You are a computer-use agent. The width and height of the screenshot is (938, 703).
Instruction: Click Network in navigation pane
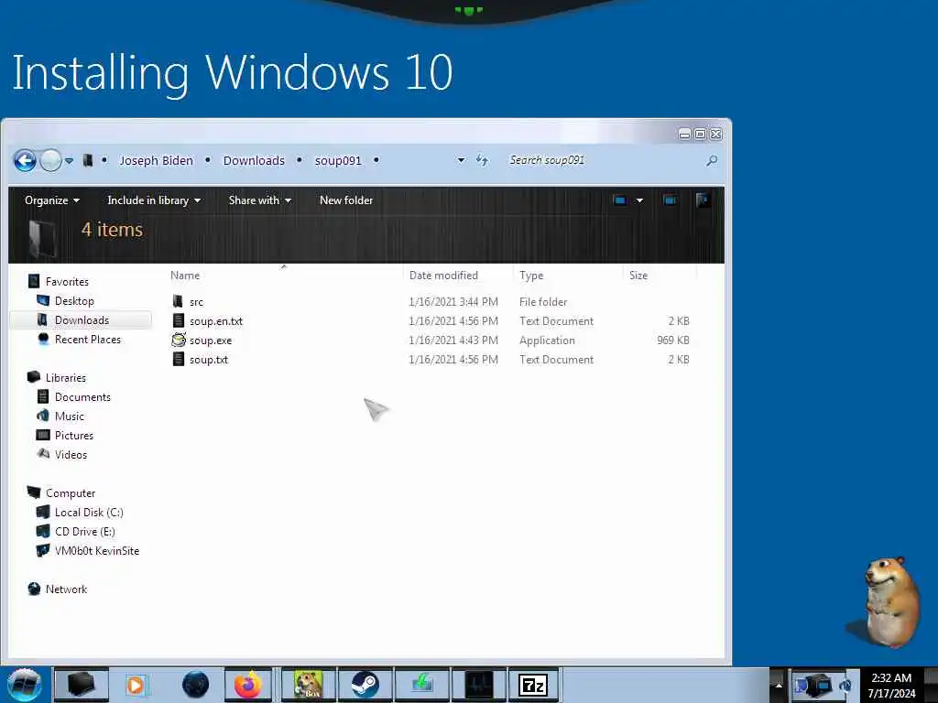coord(66,589)
